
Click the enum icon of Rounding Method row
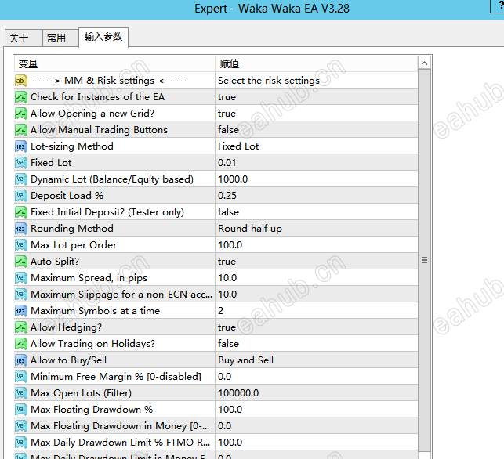pyautogui.click(x=21, y=229)
